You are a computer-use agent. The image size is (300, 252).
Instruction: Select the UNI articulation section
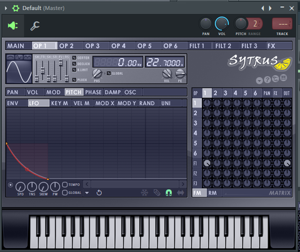coord(171,103)
